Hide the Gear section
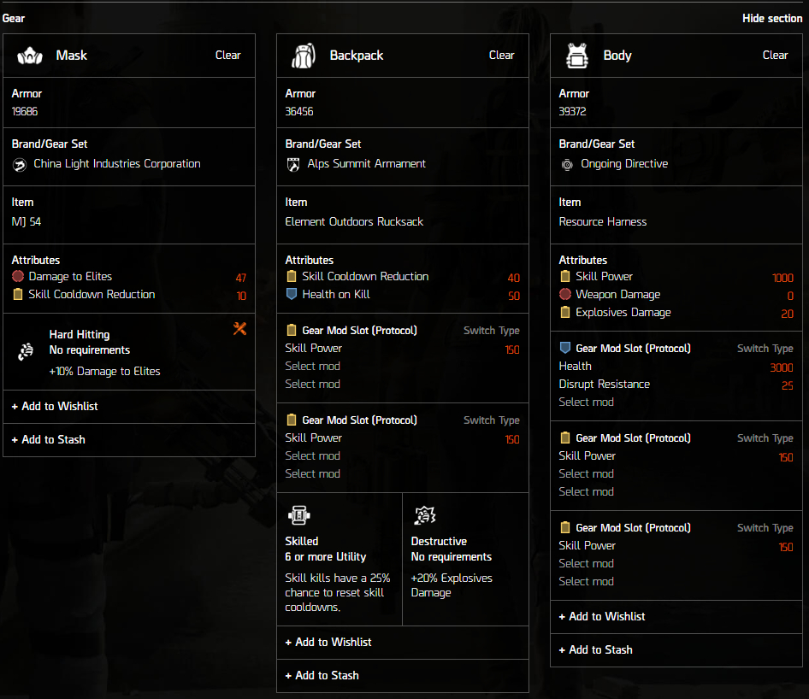Image resolution: width=809 pixels, height=699 pixels. pyautogui.click(x=771, y=19)
